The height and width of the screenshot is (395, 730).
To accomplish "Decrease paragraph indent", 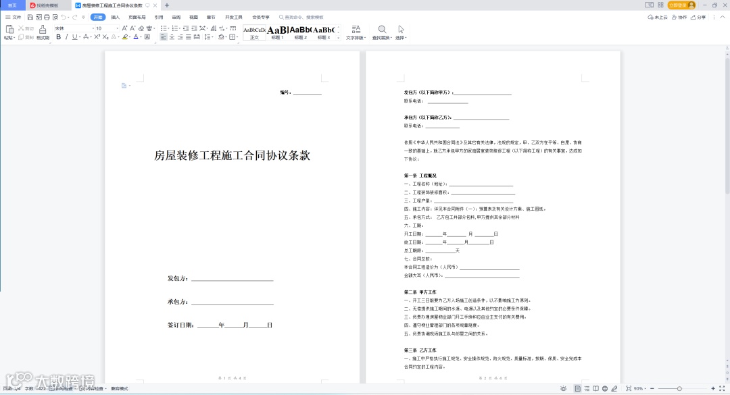I will point(186,28).
